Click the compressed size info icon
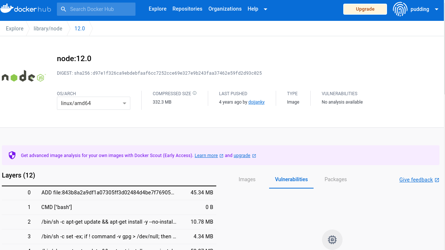445x250 pixels. point(195,93)
